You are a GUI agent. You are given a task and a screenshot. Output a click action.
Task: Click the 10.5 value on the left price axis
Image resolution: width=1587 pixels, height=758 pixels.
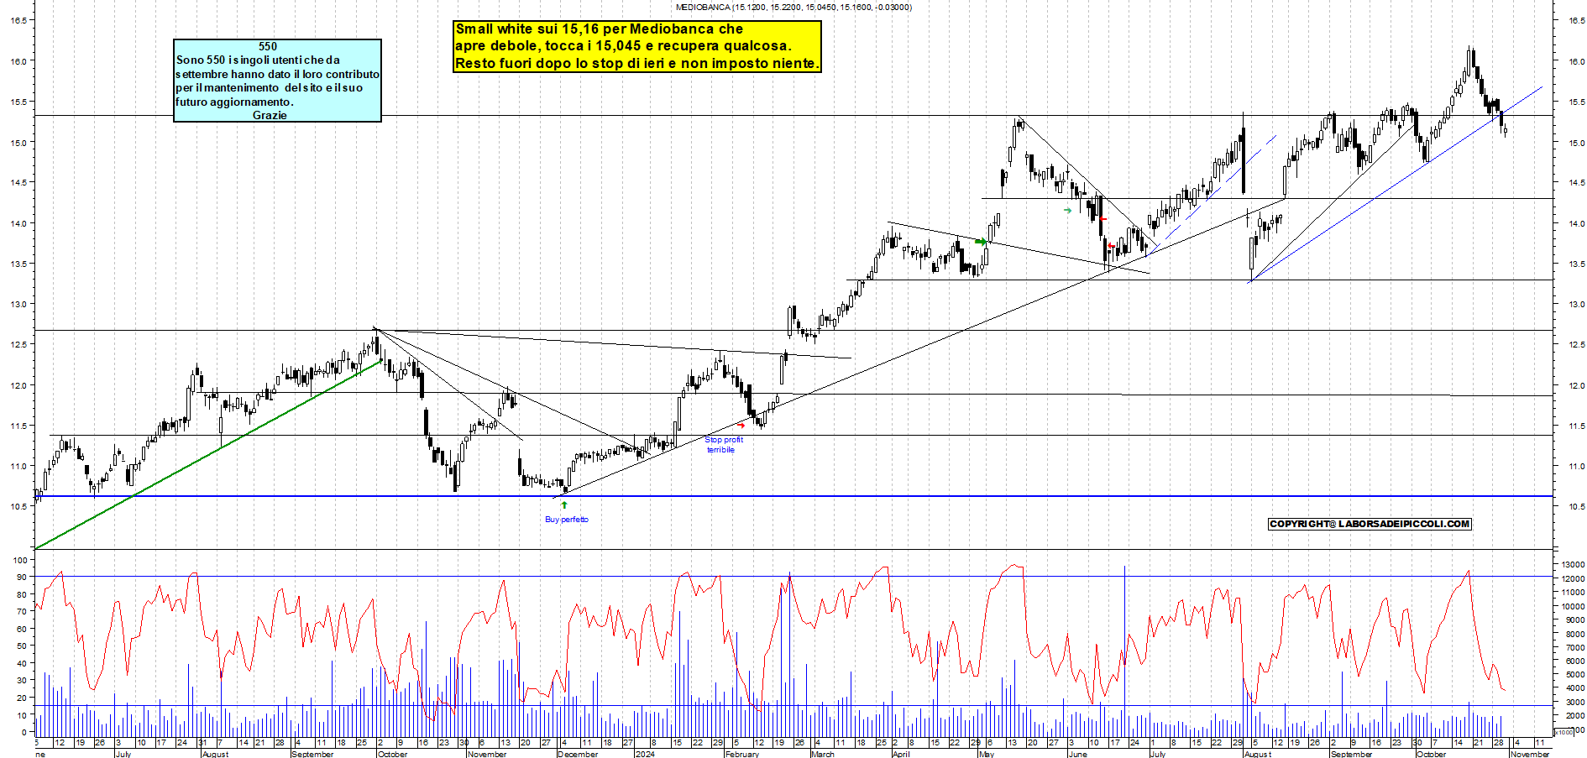click(x=18, y=506)
